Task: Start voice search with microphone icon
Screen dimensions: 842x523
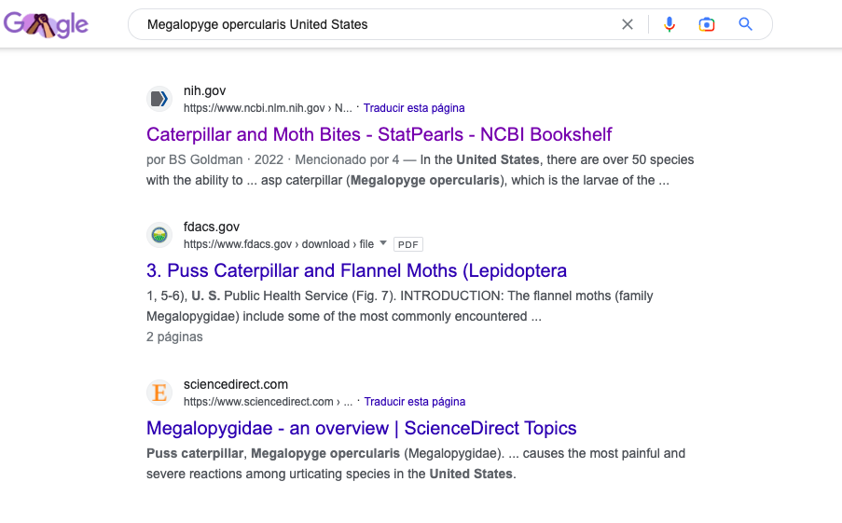Action: pyautogui.click(x=669, y=24)
